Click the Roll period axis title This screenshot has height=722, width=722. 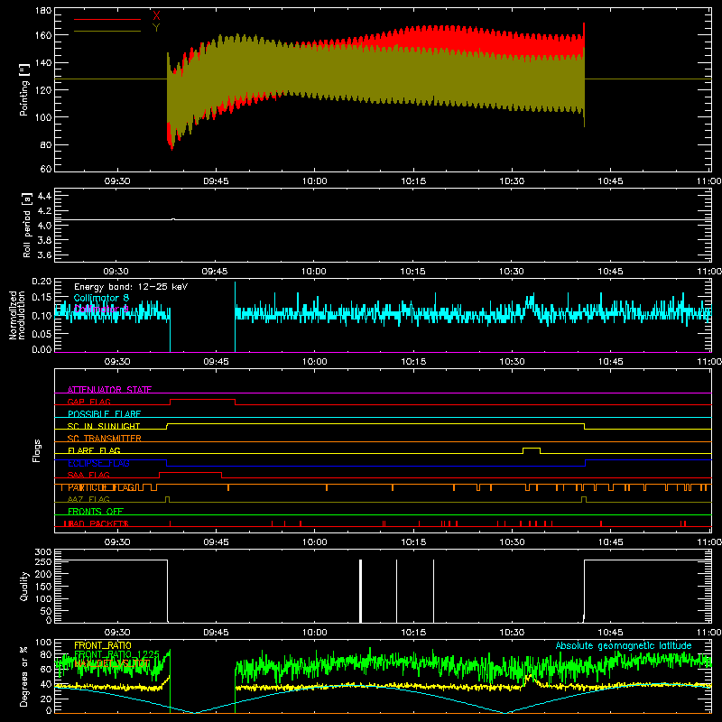coord(26,225)
